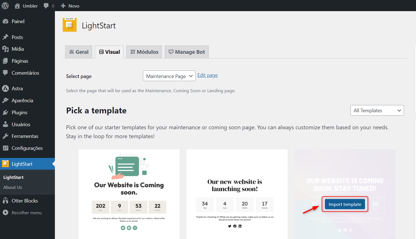
Task: Click the WordPress logo icon
Action: [x=5, y=6]
